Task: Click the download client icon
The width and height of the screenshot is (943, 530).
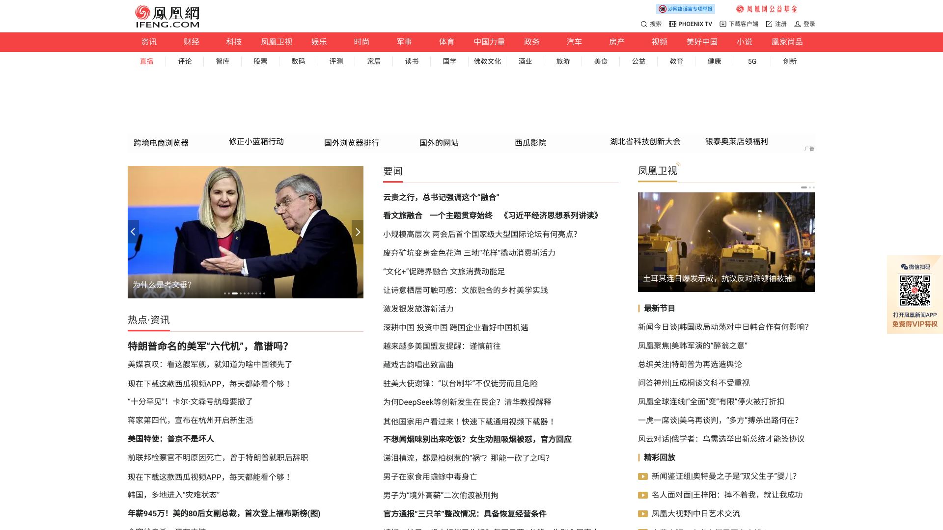Action: tap(722, 24)
